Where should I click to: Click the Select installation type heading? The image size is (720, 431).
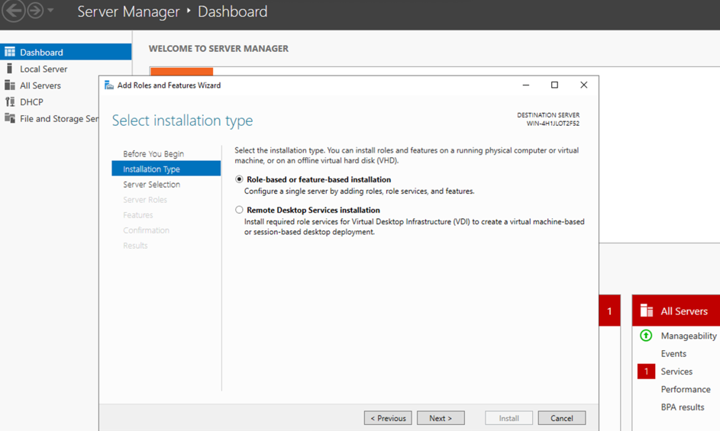[182, 121]
